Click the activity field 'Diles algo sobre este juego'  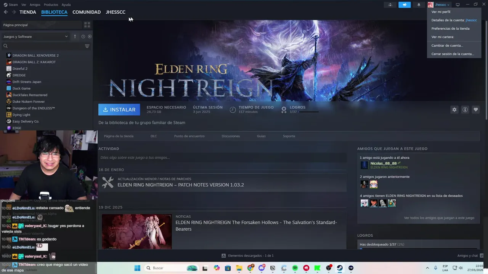222,158
